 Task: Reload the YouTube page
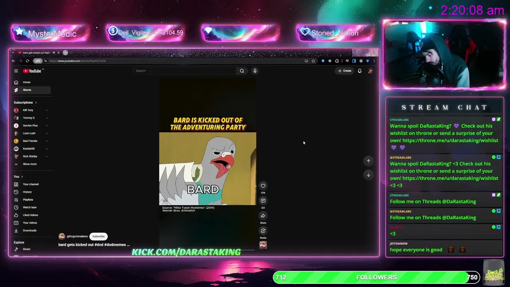[27, 61]
